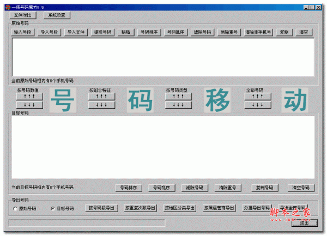Click 按地区分类导出 export button
Screen dimensions: 327x236
179,208
